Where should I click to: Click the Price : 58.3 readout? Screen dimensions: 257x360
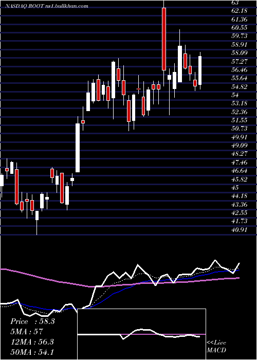click(32, 321)
